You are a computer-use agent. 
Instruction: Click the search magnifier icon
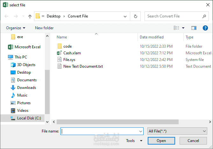[x=204, y=16]
